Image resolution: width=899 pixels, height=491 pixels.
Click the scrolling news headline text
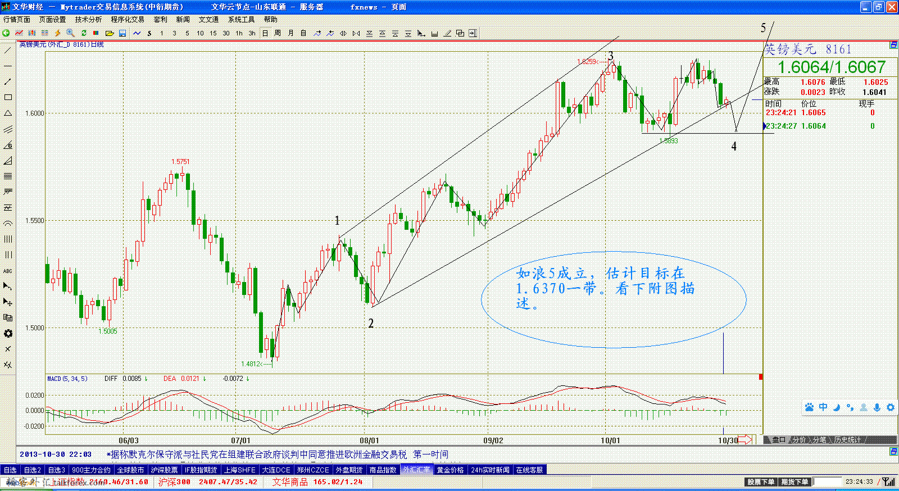pyautogui.click(x=278, y=454)
